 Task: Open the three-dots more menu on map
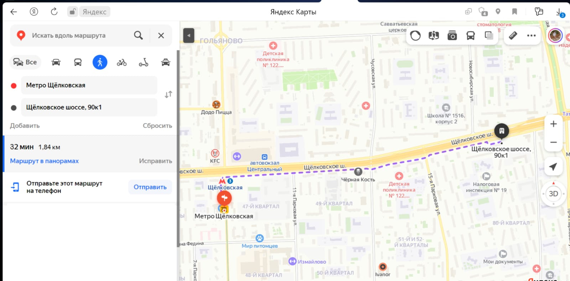point(532,36)
